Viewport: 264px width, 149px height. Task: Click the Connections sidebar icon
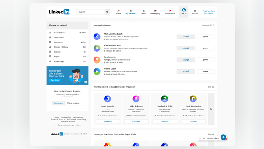coord(50,33)
